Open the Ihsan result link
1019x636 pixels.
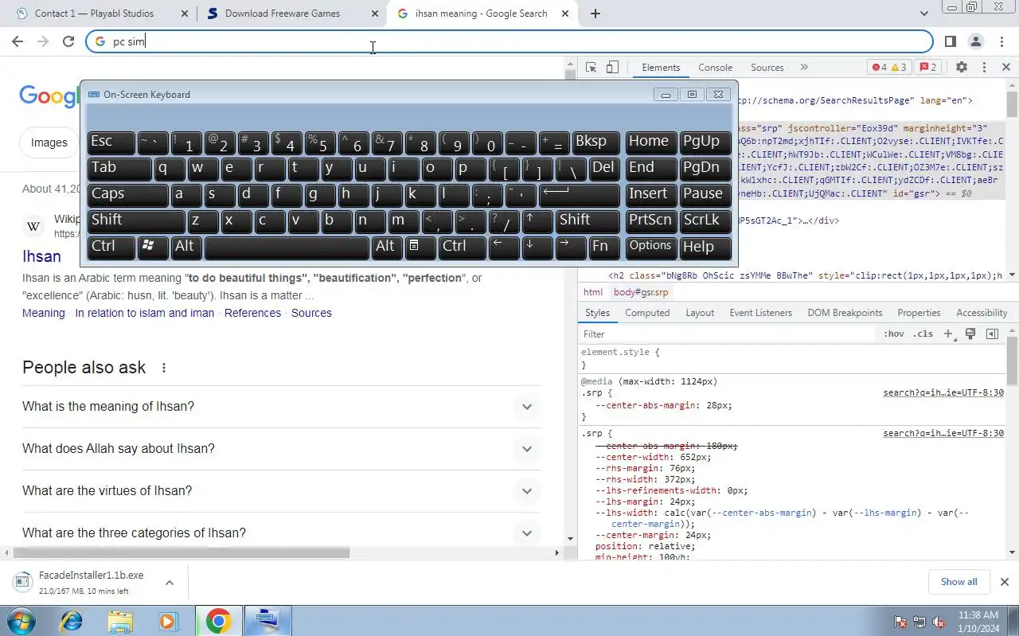[x=41, y=256]
